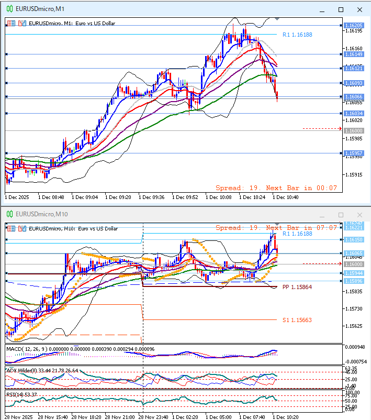Close the EURUSDmicro,M10 chart window
Screen dimensions: 371x420
(359, 215)
